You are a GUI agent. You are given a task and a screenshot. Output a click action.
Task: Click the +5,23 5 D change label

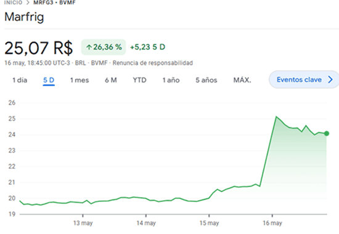[x=148, y=47]
